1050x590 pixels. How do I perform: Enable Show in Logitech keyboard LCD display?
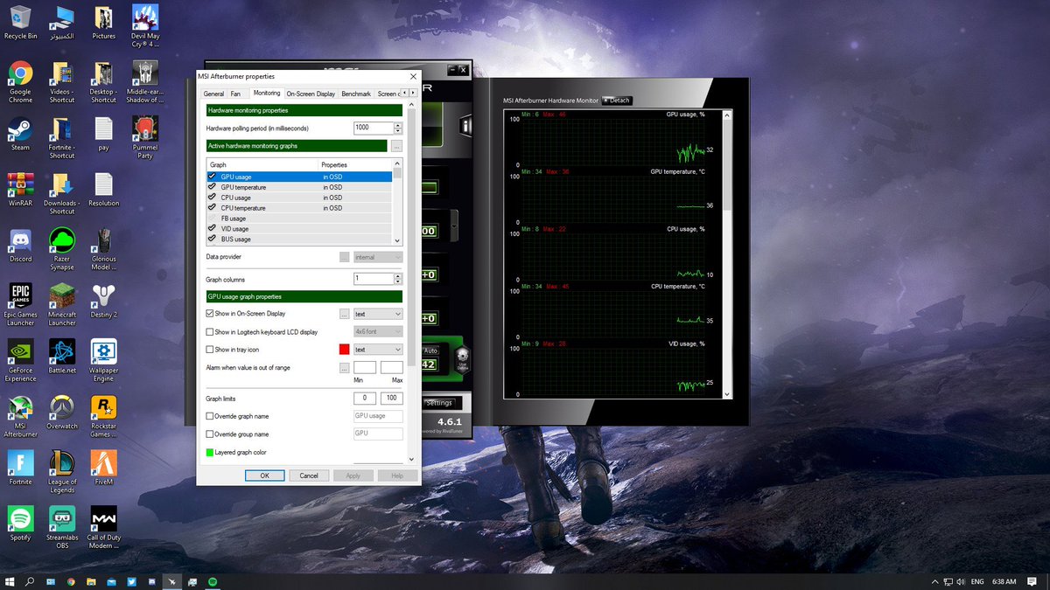point(210,331)
